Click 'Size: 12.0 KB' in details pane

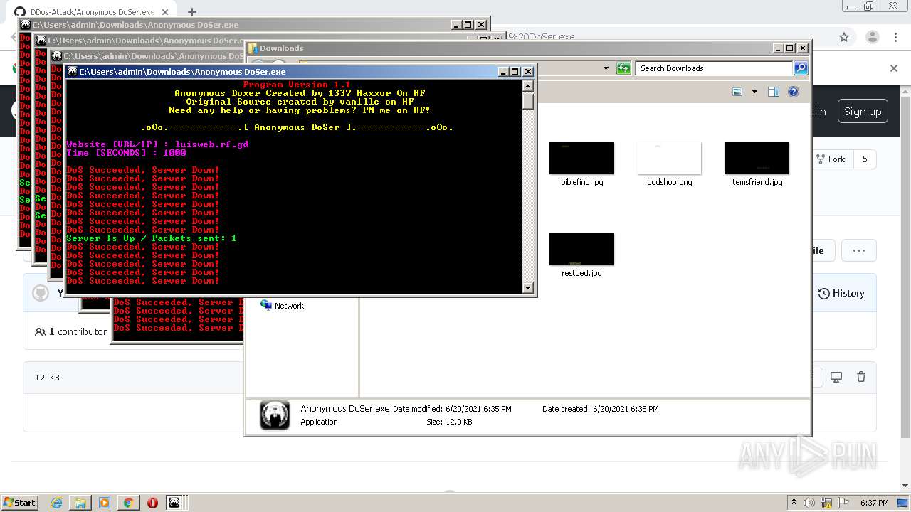[x=449, y=422]
